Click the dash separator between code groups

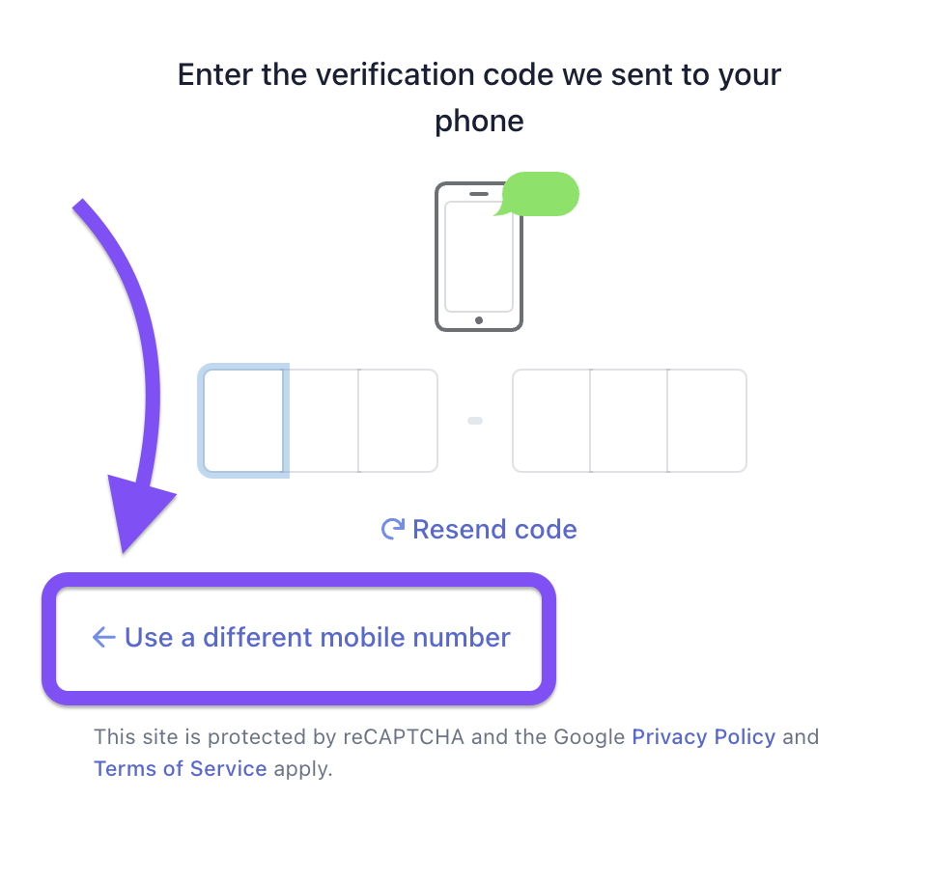(475, 420)
